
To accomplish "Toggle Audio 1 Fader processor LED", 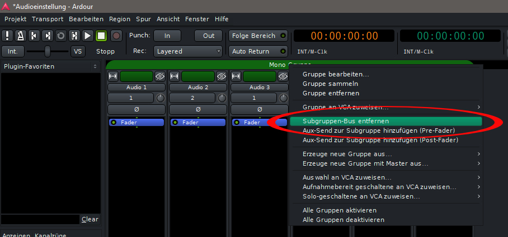I will tap(114, 122).
